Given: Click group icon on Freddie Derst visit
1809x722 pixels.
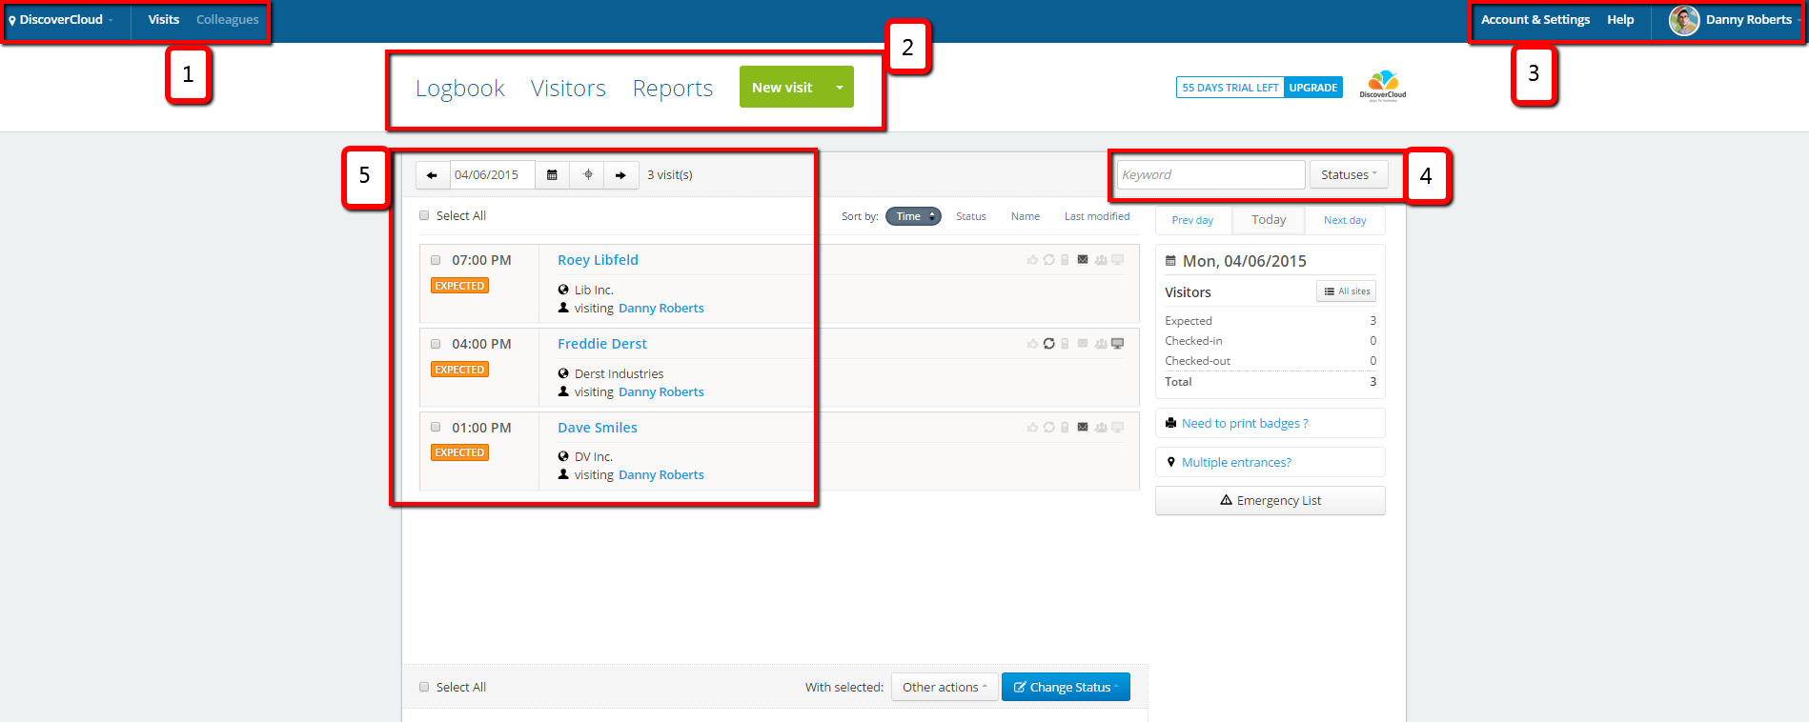Looking at the screenshot, I should tap(1101, 344).
